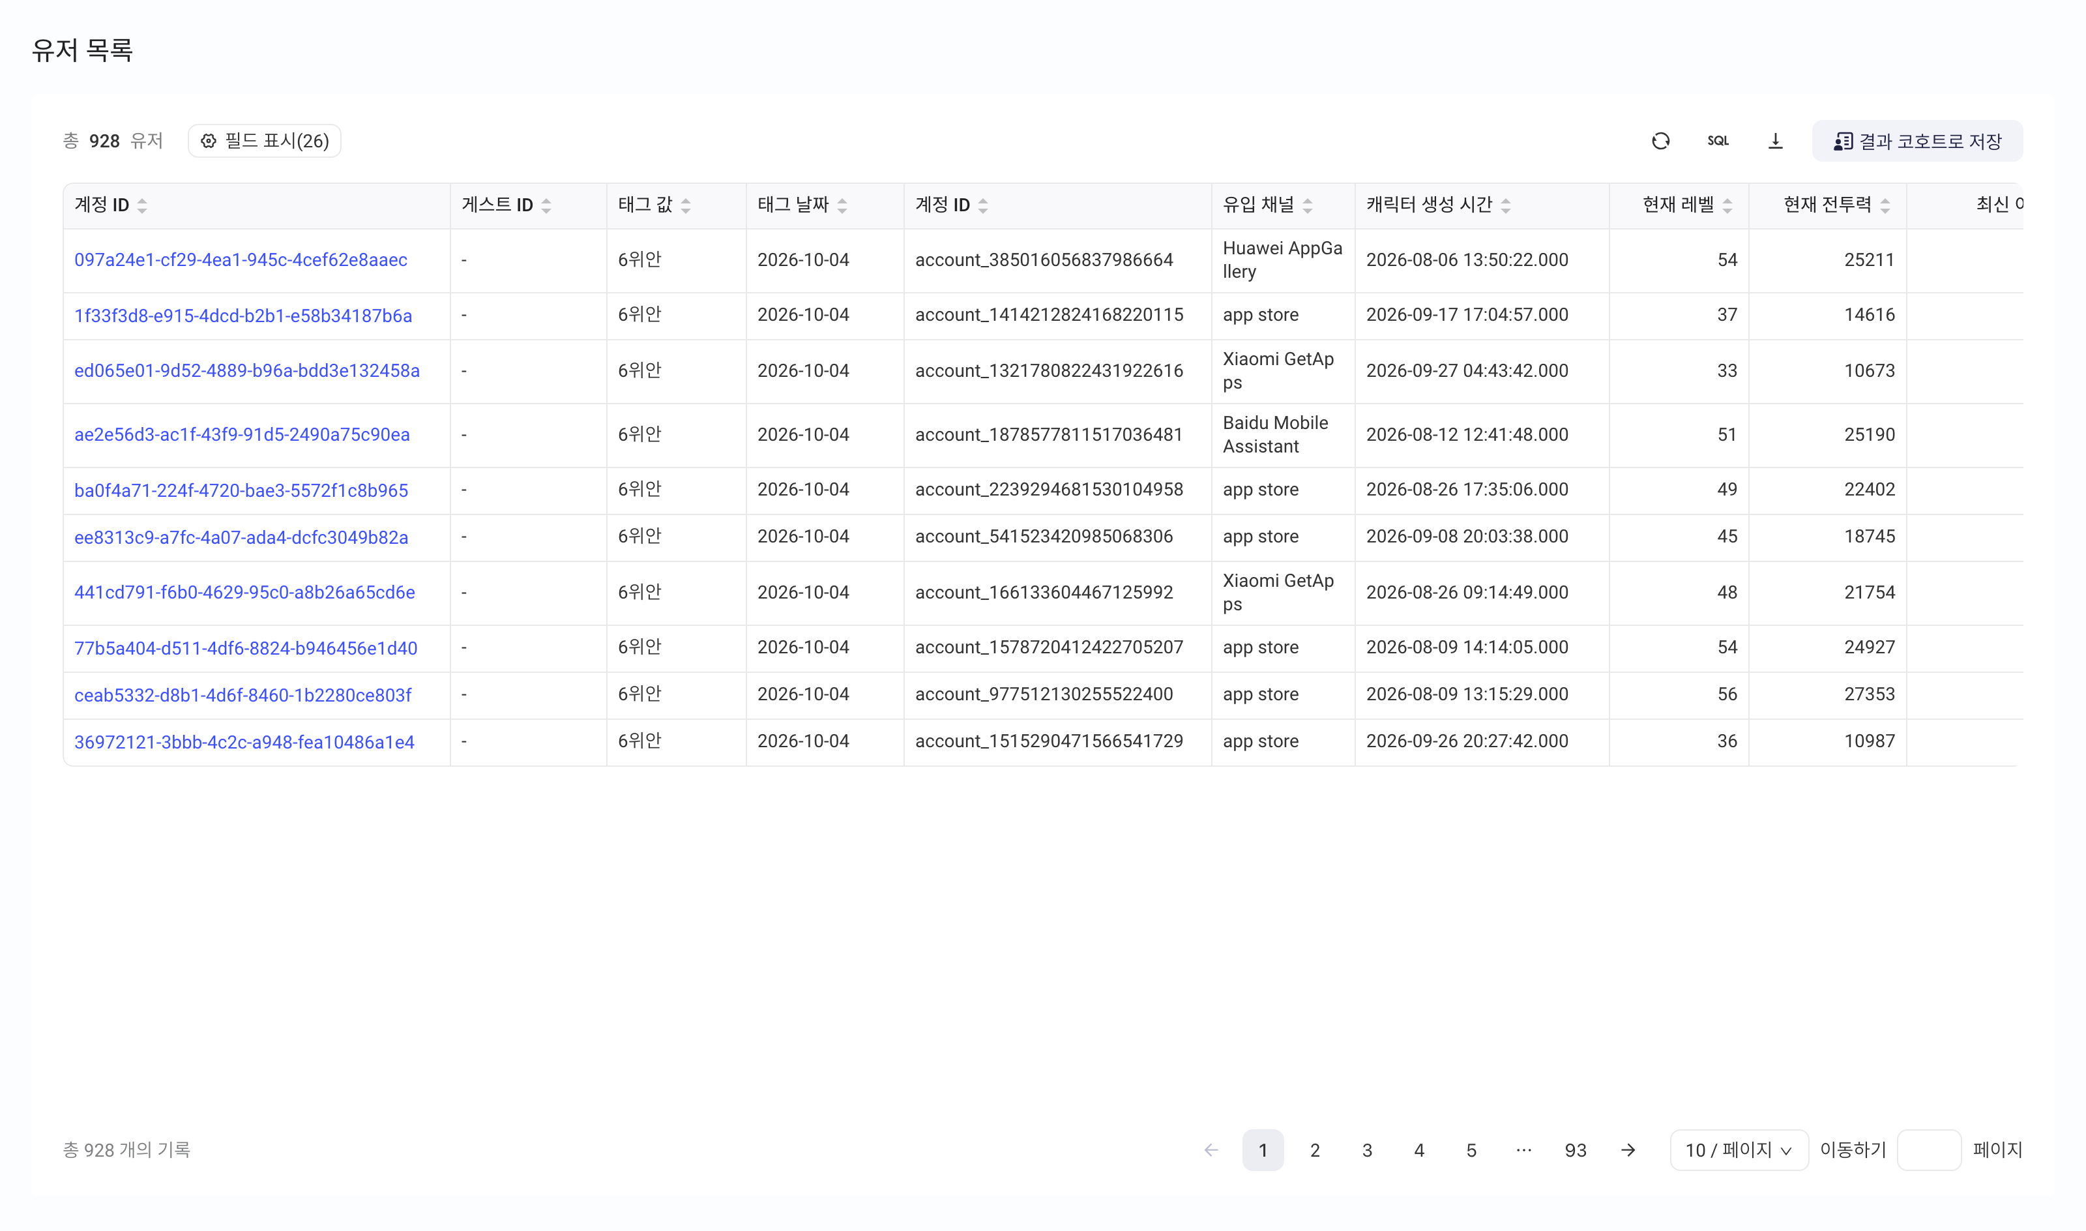Expand the ellipsis in pagination
Image resolution: width=2086 pixels, height=1231 pixels.
tap(1523, 1149)
